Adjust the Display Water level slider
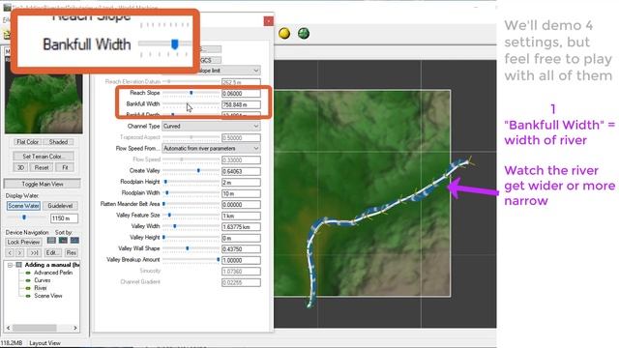 click(24, 217)
